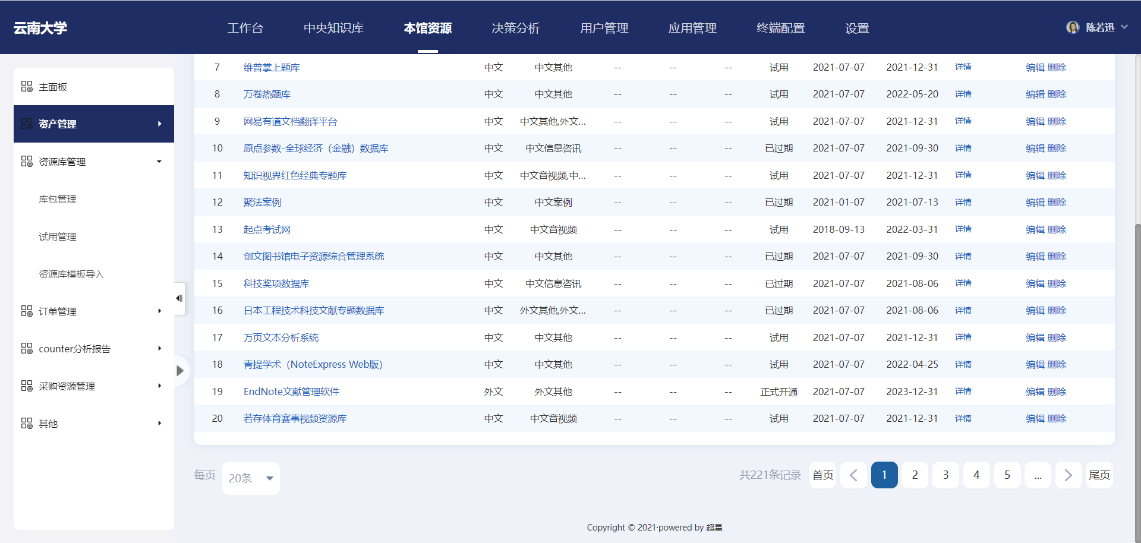
Task: Jump to page 3 in pagination
Action: tap(945, 475)
